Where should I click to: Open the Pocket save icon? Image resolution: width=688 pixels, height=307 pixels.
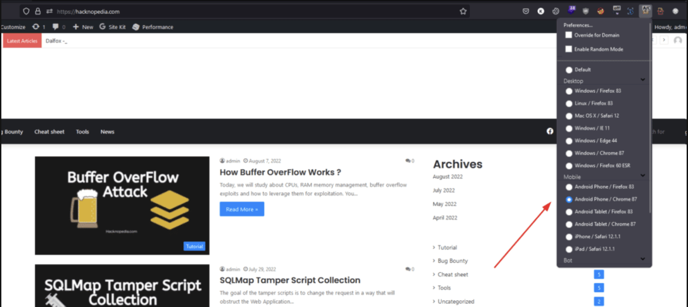[x=526, y=11]
